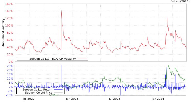Click the 140% label on volatility axis
This screenshot has height=102, width=192.
(9, 11)
